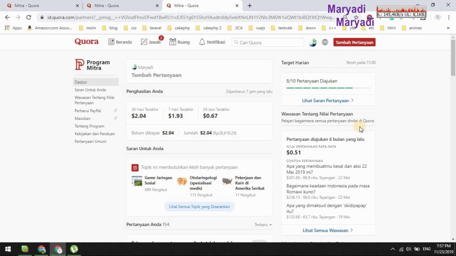Click the globe language selector icon
The image size is (456, 256).
pos(325,42)
